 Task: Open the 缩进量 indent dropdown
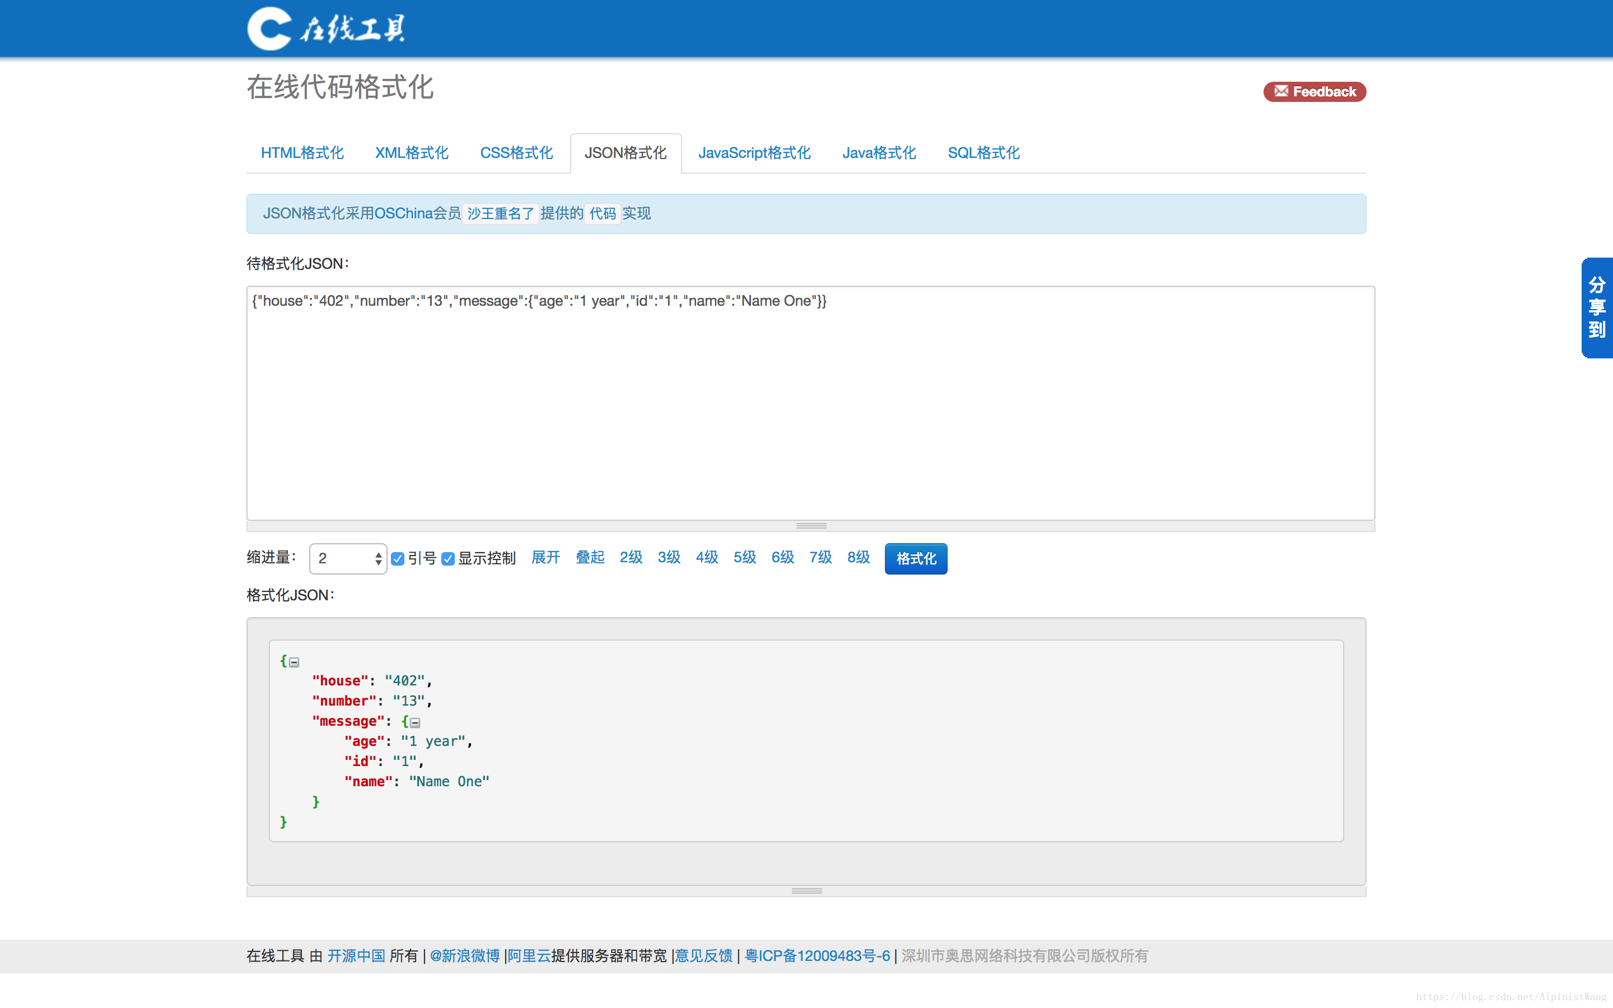pos(348,559)
